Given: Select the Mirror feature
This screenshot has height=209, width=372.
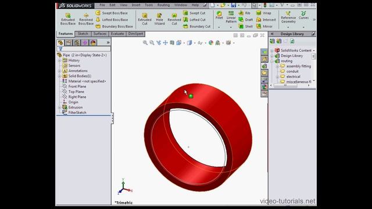Looking at the screenshot, I should (264, 26).
